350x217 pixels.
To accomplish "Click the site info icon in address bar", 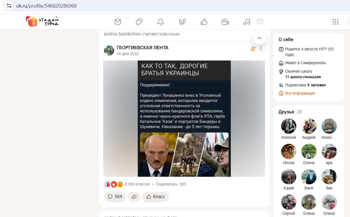I will pyautogui.click(x=9, y=6).
